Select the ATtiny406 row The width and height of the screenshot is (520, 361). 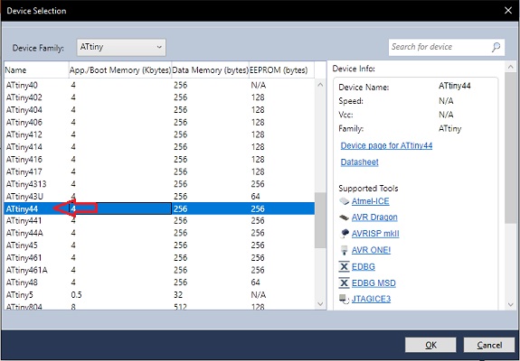point(159,123)
